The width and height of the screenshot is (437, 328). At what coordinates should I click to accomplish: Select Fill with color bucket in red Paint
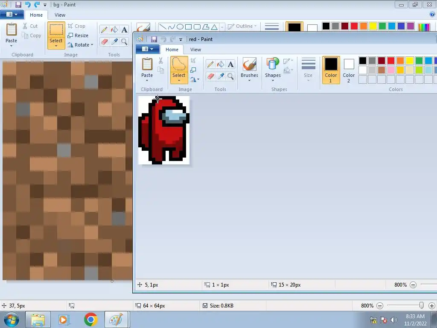[221, 64]
